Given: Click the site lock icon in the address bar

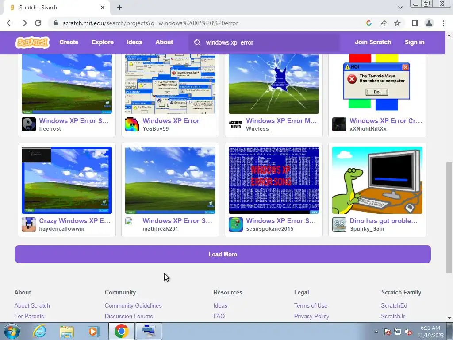Looking at the screenshot, I should pyautogui.click(x=56, y=23).
